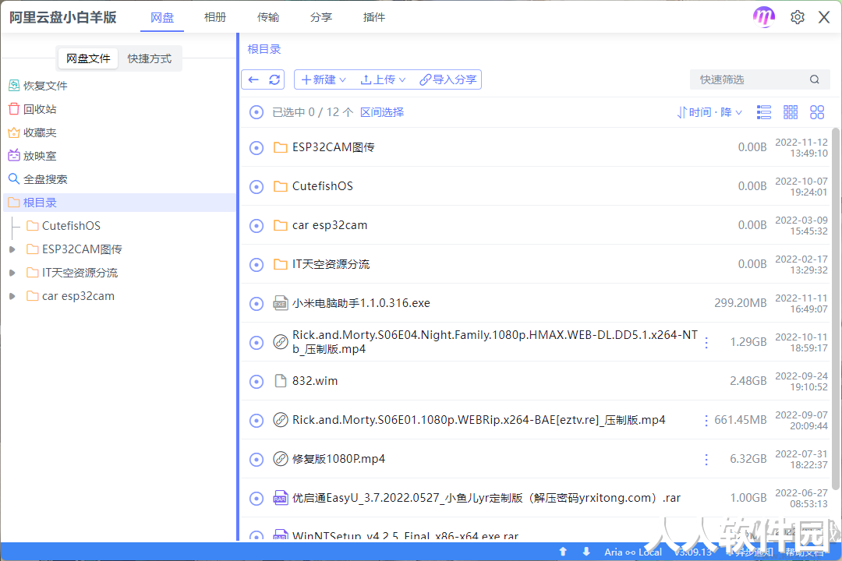This screenshot has width=842, height=561.
Task: Click the folder icon of CutefishOS row
Action: pos(281,186)
